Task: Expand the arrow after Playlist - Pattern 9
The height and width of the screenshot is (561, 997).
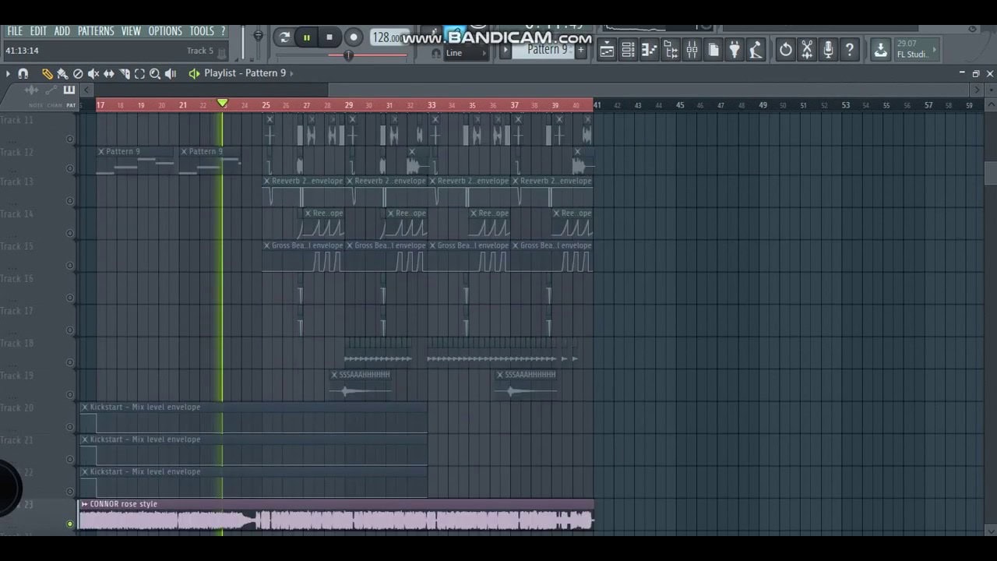Action: (291, 73)
